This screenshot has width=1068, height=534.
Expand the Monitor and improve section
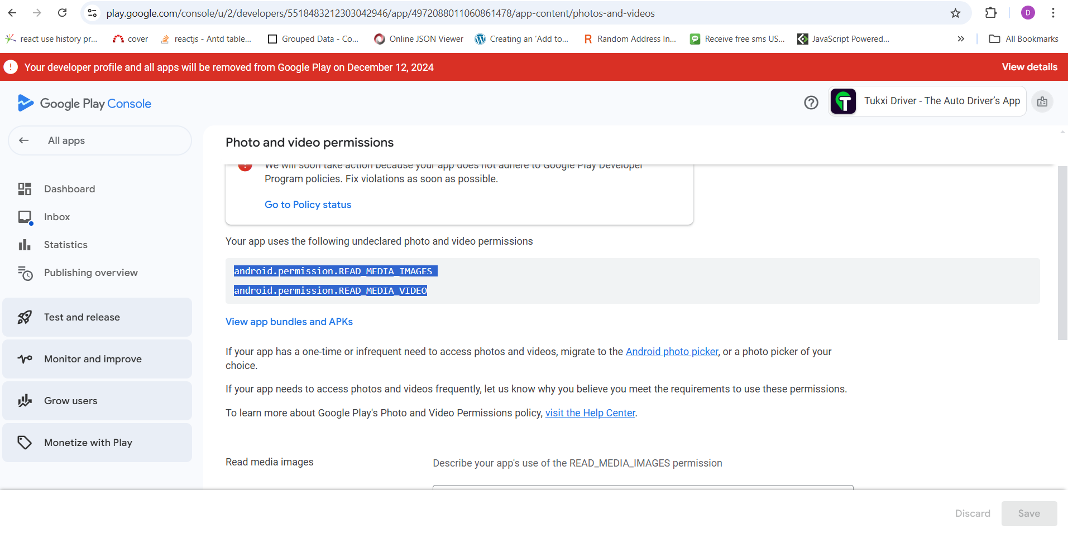click(97, 359)
